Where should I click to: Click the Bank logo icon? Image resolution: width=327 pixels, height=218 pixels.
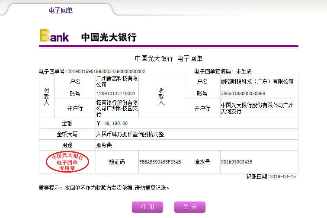(54, 35)
